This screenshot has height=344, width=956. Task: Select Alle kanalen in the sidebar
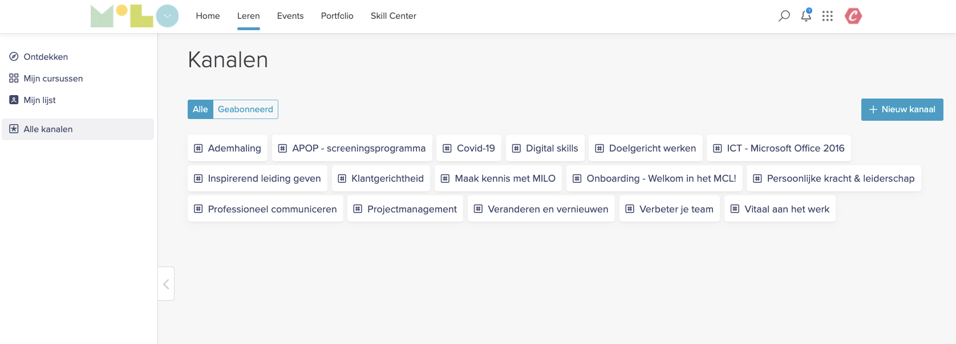[x=48, y=129]
